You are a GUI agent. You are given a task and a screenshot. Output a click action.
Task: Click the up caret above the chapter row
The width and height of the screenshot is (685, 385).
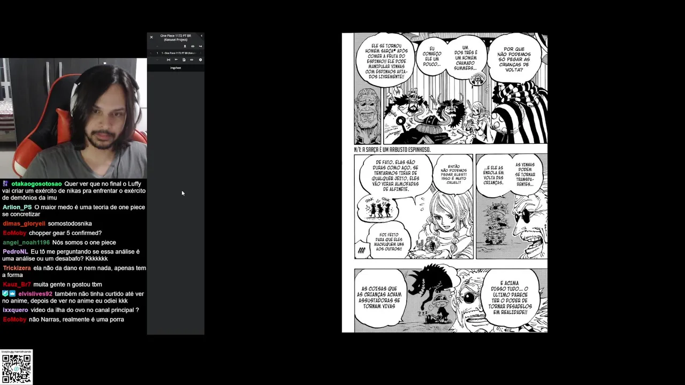[157, 47]
